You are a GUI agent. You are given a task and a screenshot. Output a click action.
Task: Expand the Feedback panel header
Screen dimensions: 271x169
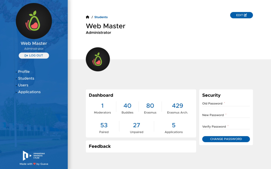141,146
